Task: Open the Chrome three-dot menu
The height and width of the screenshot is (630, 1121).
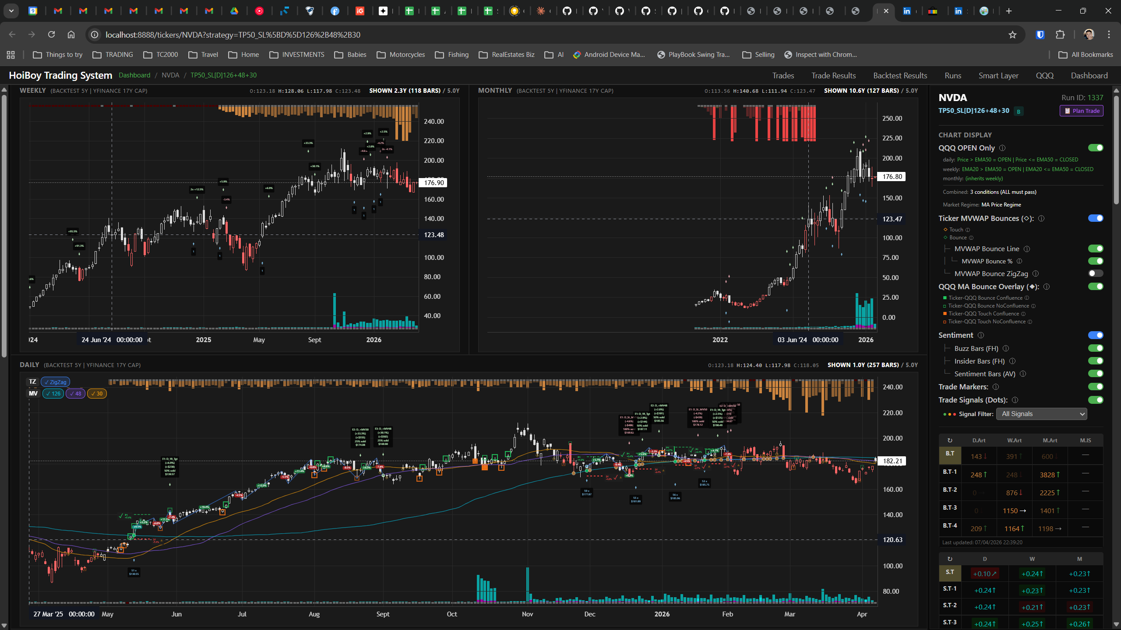Action: pos(1109,35)
